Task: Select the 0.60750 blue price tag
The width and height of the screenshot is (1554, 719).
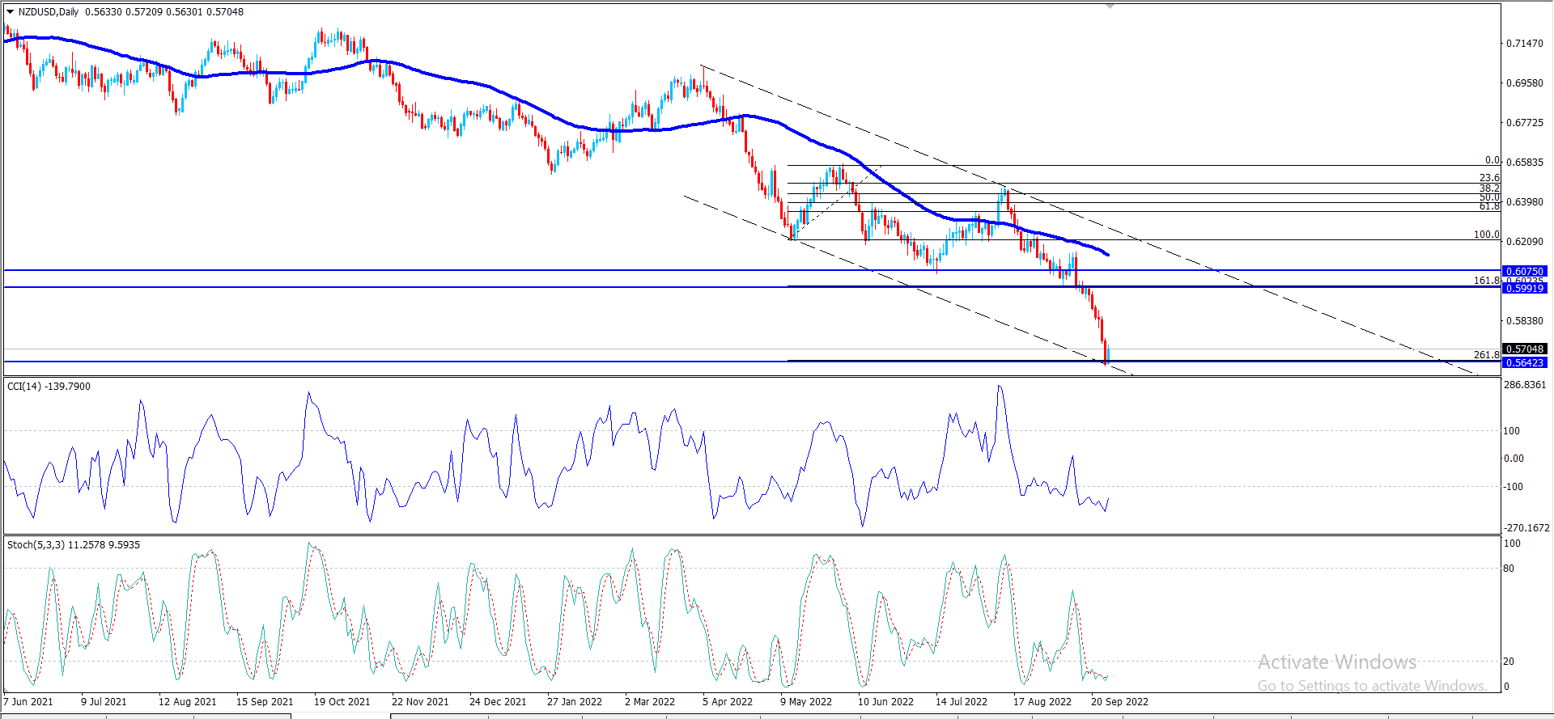Action: tap(1525, 271)
